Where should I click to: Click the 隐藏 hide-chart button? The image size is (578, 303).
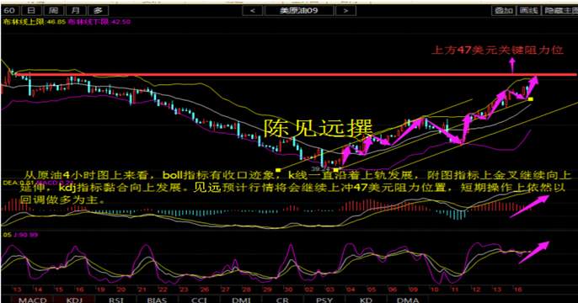pyautogui.click(x=560, y=11)
